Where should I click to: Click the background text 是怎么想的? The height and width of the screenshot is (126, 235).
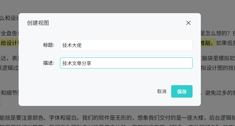click(214, 33)
